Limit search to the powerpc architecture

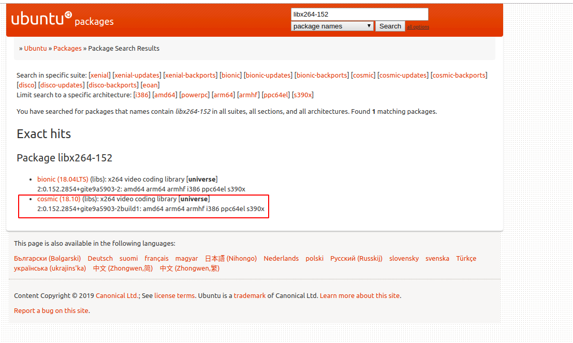click(x=195, y=95)
